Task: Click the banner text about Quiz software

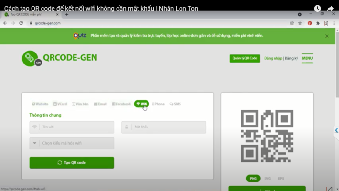Action: (x=177, y=36)
